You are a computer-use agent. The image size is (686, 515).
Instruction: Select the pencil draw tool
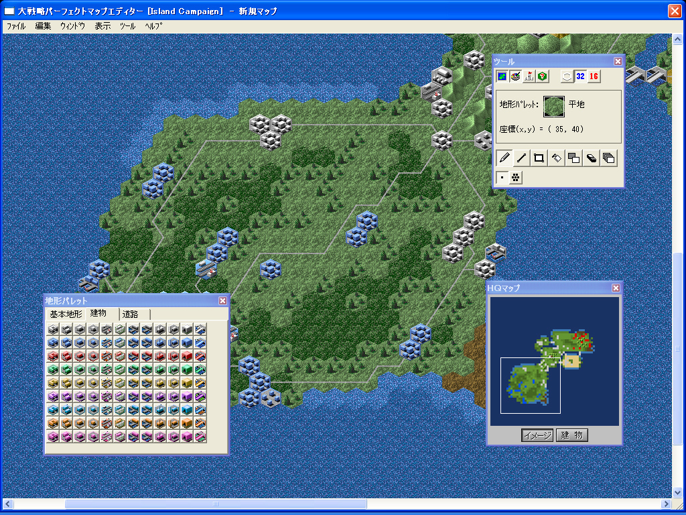(x=504, y=158)
